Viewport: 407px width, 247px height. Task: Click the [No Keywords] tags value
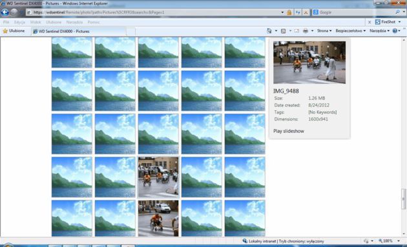pos(322,112)
